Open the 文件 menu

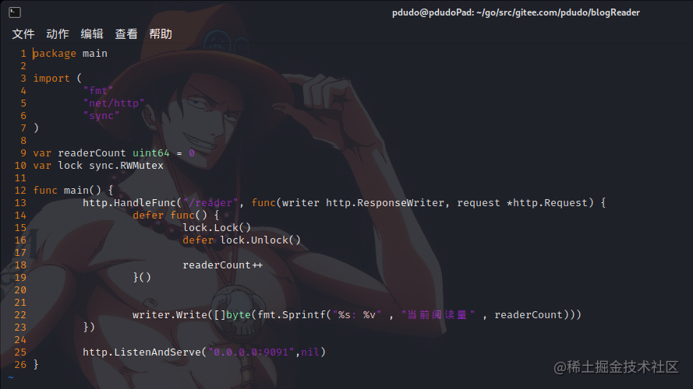23,34
